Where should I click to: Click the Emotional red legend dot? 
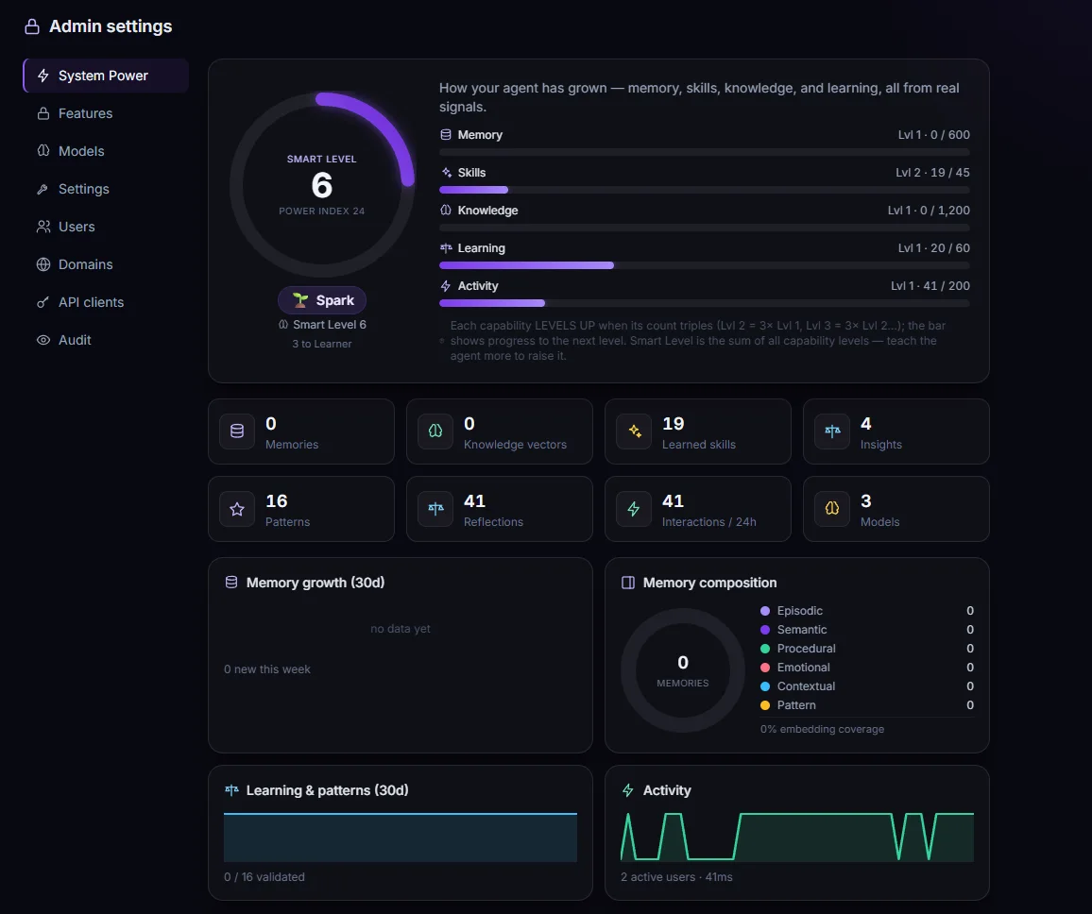point(764,667)
